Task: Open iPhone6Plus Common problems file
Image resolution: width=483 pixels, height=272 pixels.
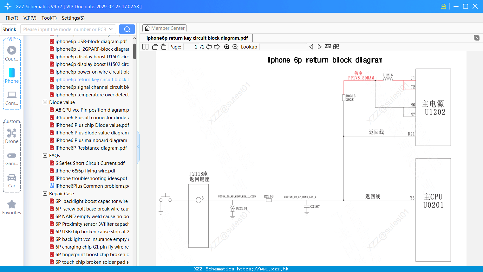Action: [89, 186]
